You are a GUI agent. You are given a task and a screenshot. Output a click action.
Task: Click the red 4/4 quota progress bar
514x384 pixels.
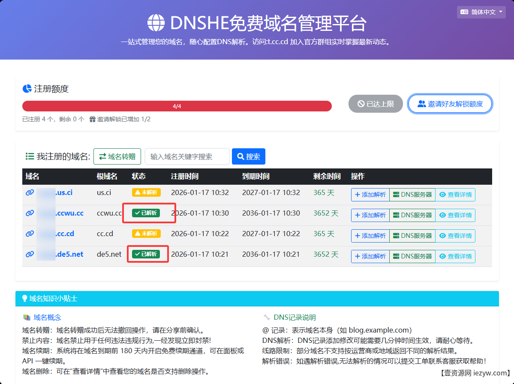tap(177, 106)
